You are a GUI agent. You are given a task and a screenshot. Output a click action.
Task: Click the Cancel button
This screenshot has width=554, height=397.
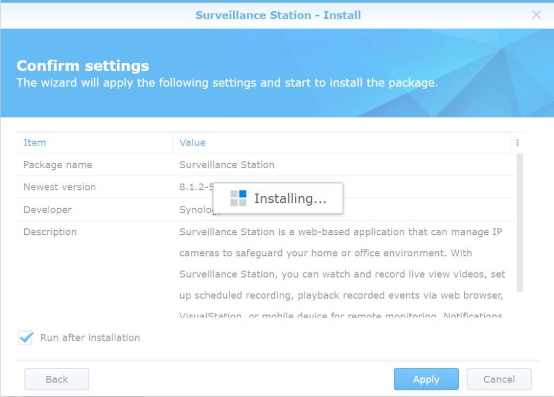pos(499,379)
